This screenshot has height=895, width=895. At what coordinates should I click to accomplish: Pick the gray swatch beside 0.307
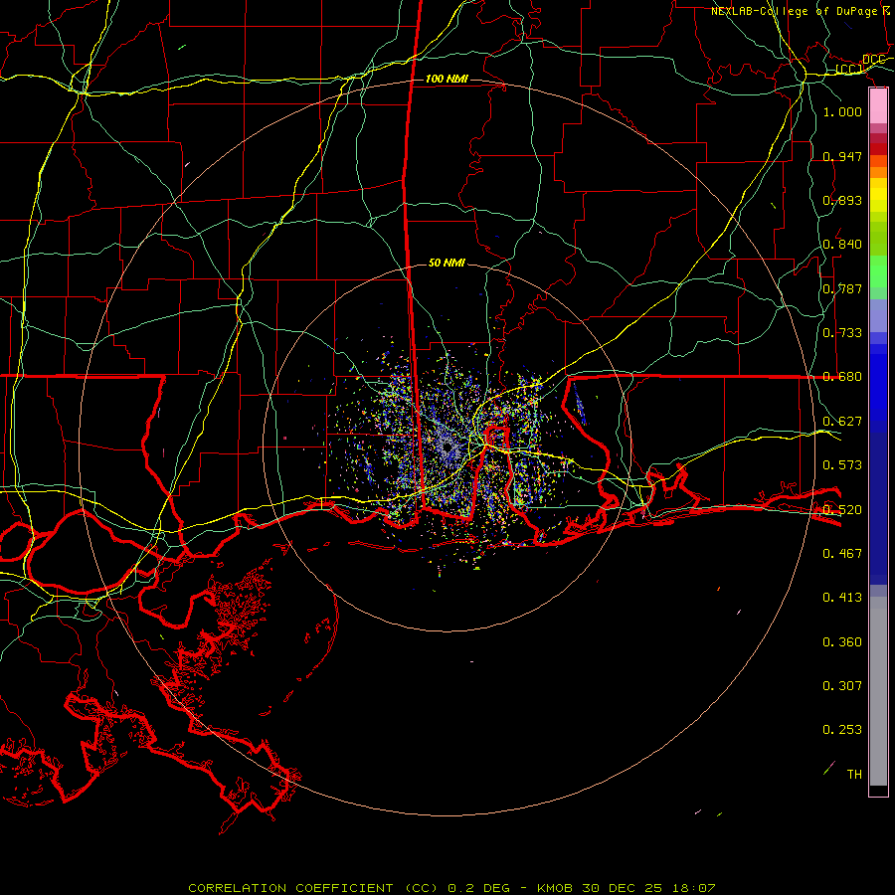(x=878, y=691)
